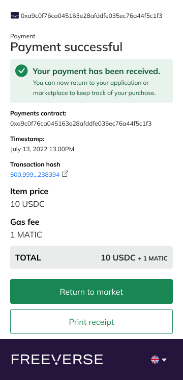183x380 pixels.
Task: Click the TOTAL summary row
Action: click(91, 257)
